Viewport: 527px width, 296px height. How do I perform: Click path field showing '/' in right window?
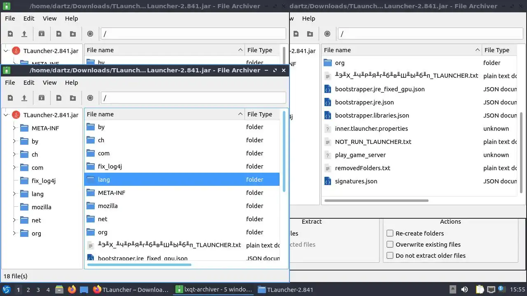(x=431, y=34)
